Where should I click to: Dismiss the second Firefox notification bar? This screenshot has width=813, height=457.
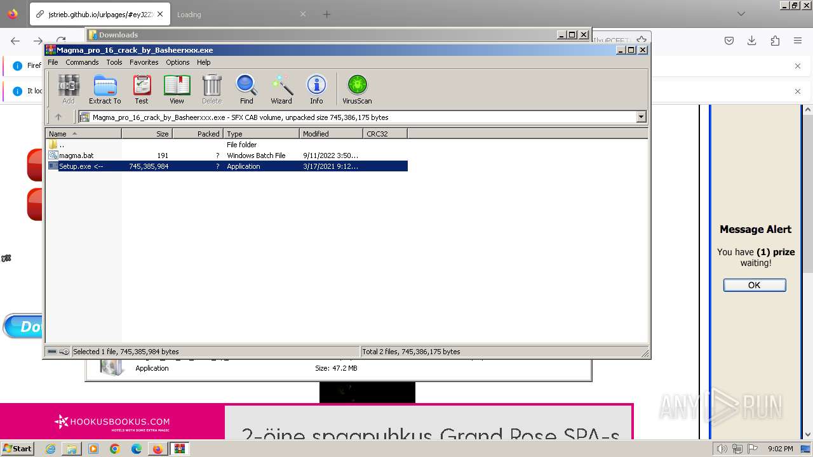798,91
